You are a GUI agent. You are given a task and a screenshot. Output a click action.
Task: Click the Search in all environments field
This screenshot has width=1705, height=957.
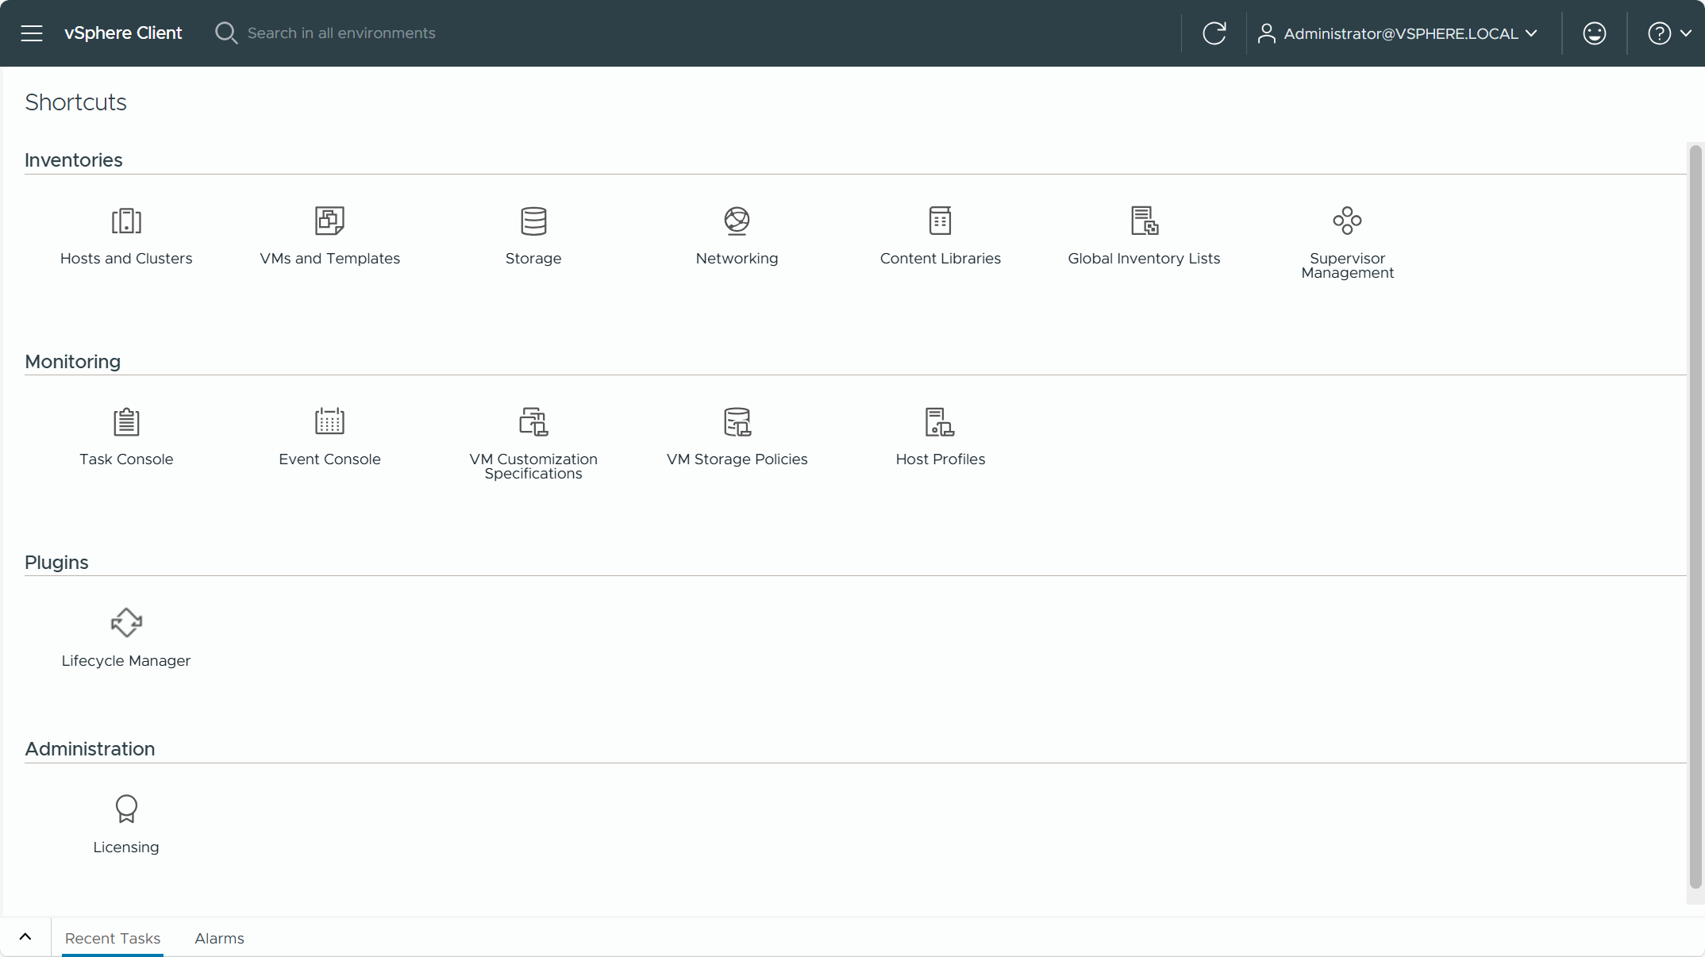(x=341, y=33)
